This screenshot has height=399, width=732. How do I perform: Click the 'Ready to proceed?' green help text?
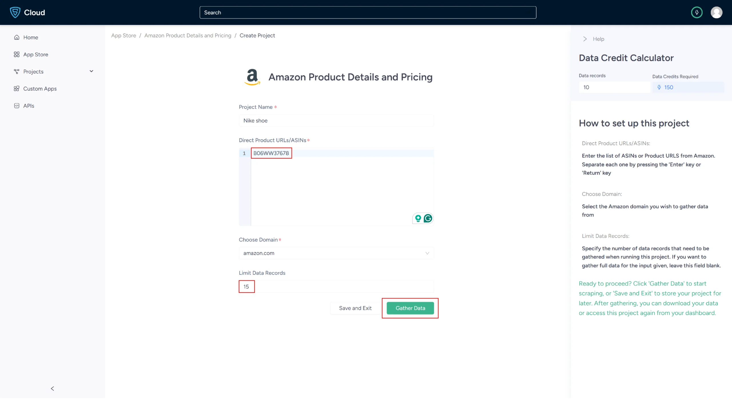point(650,299)
